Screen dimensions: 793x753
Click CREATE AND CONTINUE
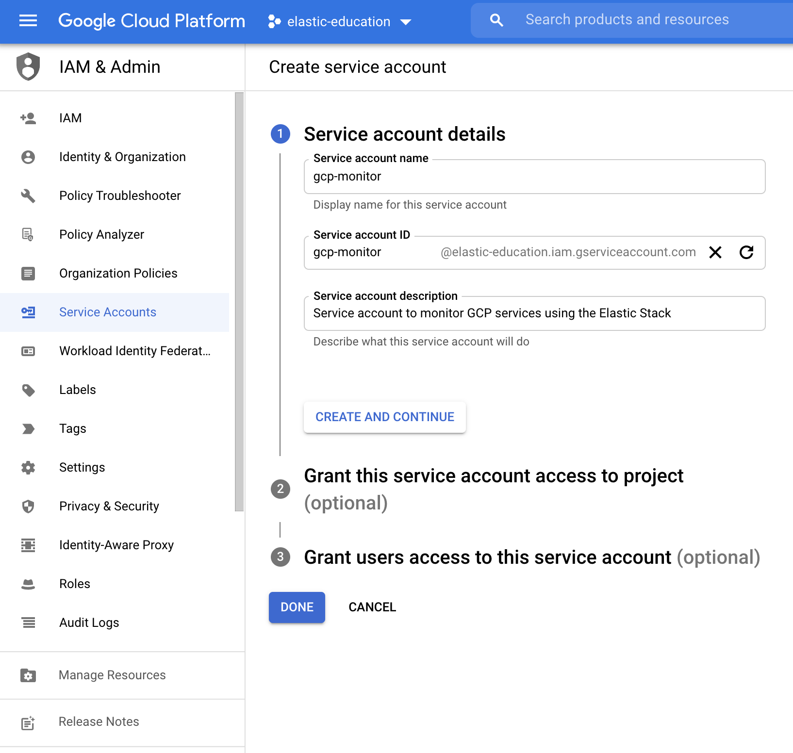coord(384,417)
